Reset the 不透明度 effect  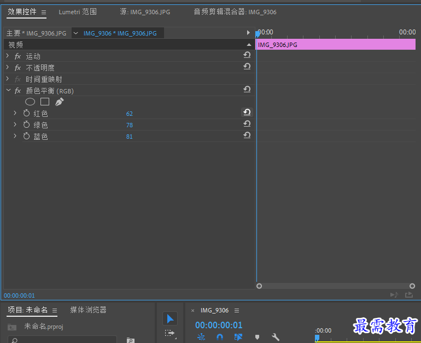pyautogui.click(x=247, y=66)
